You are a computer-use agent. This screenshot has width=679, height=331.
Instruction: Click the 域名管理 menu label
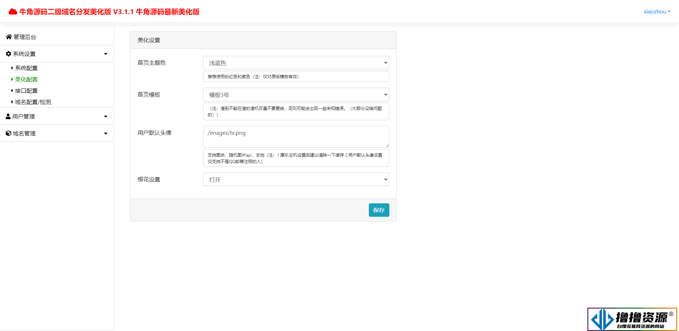(x=24, y=133)
